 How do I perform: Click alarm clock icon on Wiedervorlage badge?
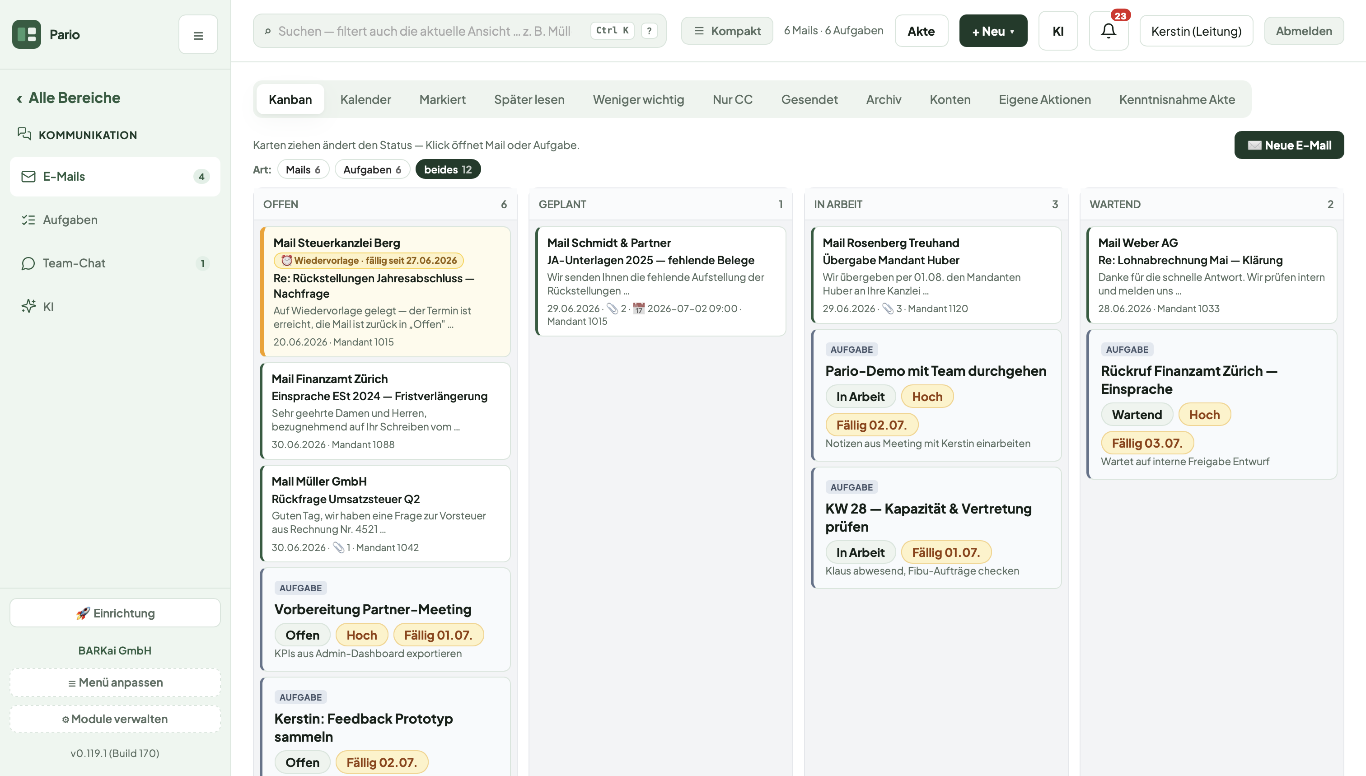[287, 260]
